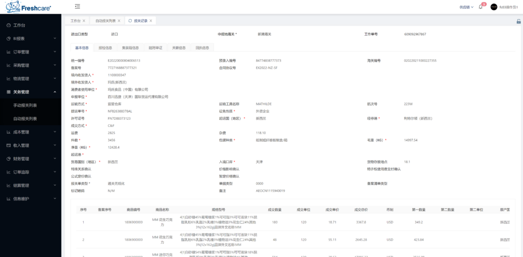Open the notification bell
523x257 pixels.
481,7
